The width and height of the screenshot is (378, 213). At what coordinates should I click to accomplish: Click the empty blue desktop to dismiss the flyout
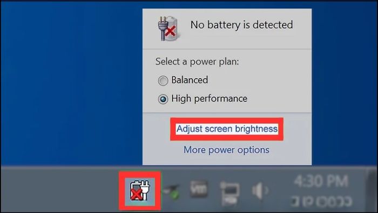coord(70,82)
